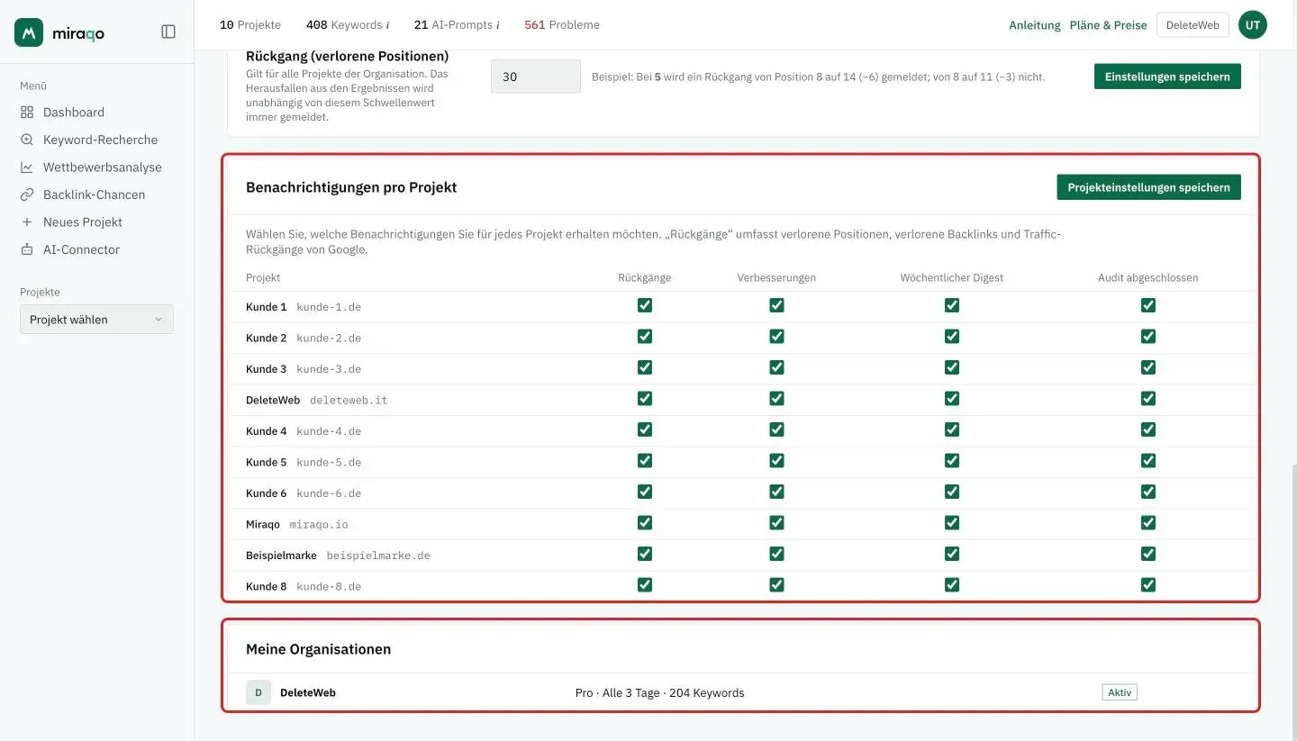Click the 561 Probleme counter
The image size is (1297, 741).
click(562, 25)
